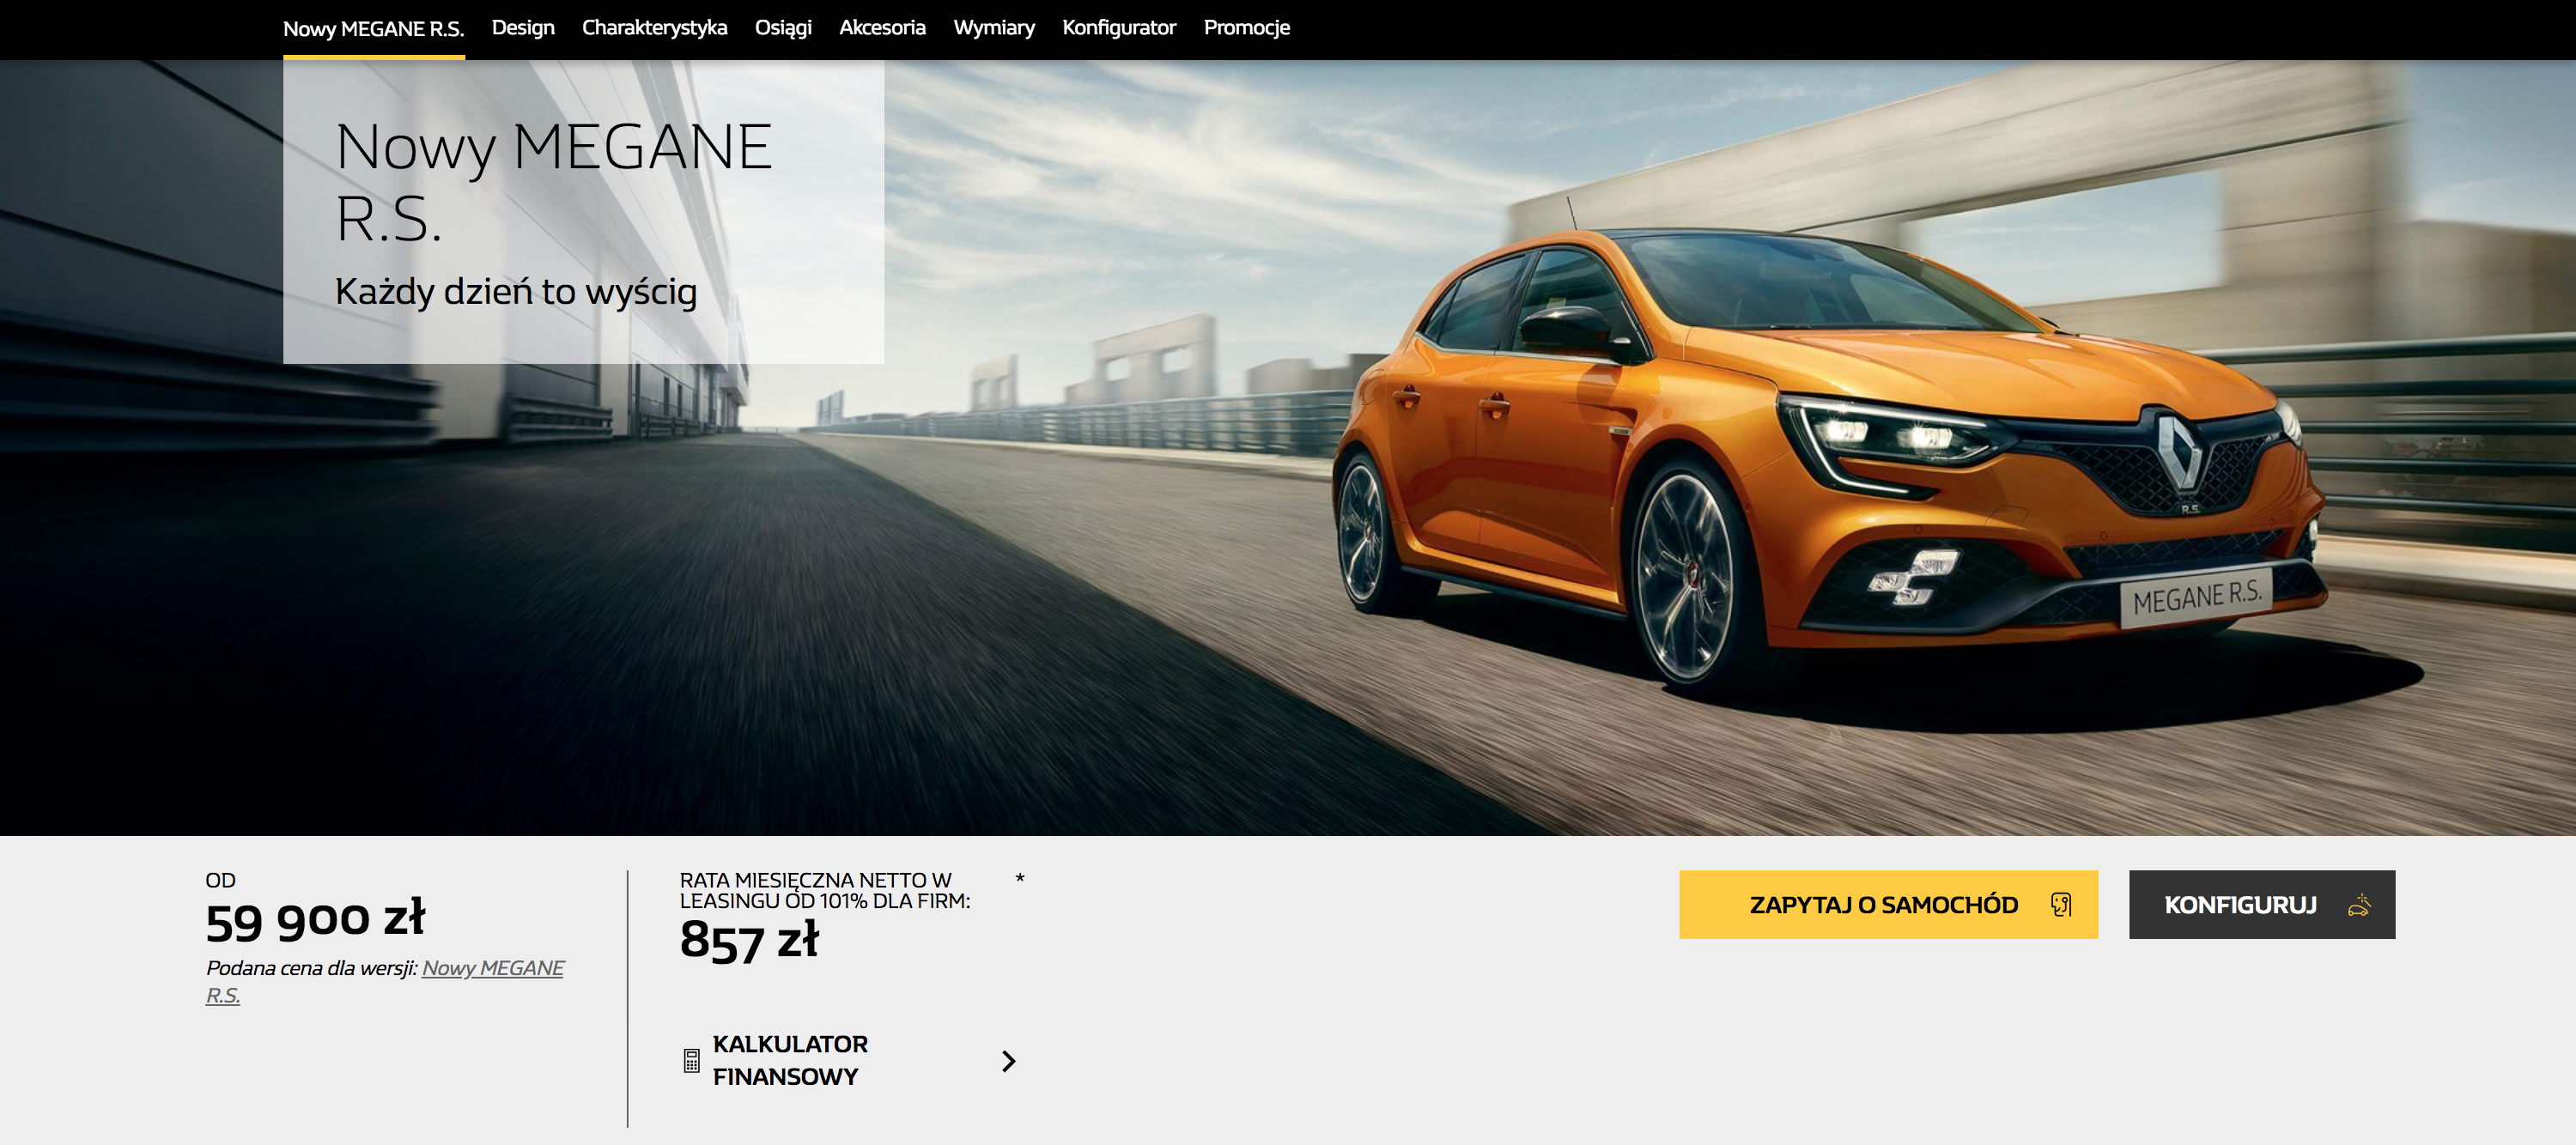
Task: Go to the Design menu item
Action: point(522,28)
